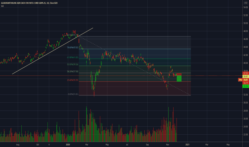Click the 38.20%(37.50) Fibonacci label
Image resolution: width=249 pixels, height=147 pixels.
click(x=73, y=72)
